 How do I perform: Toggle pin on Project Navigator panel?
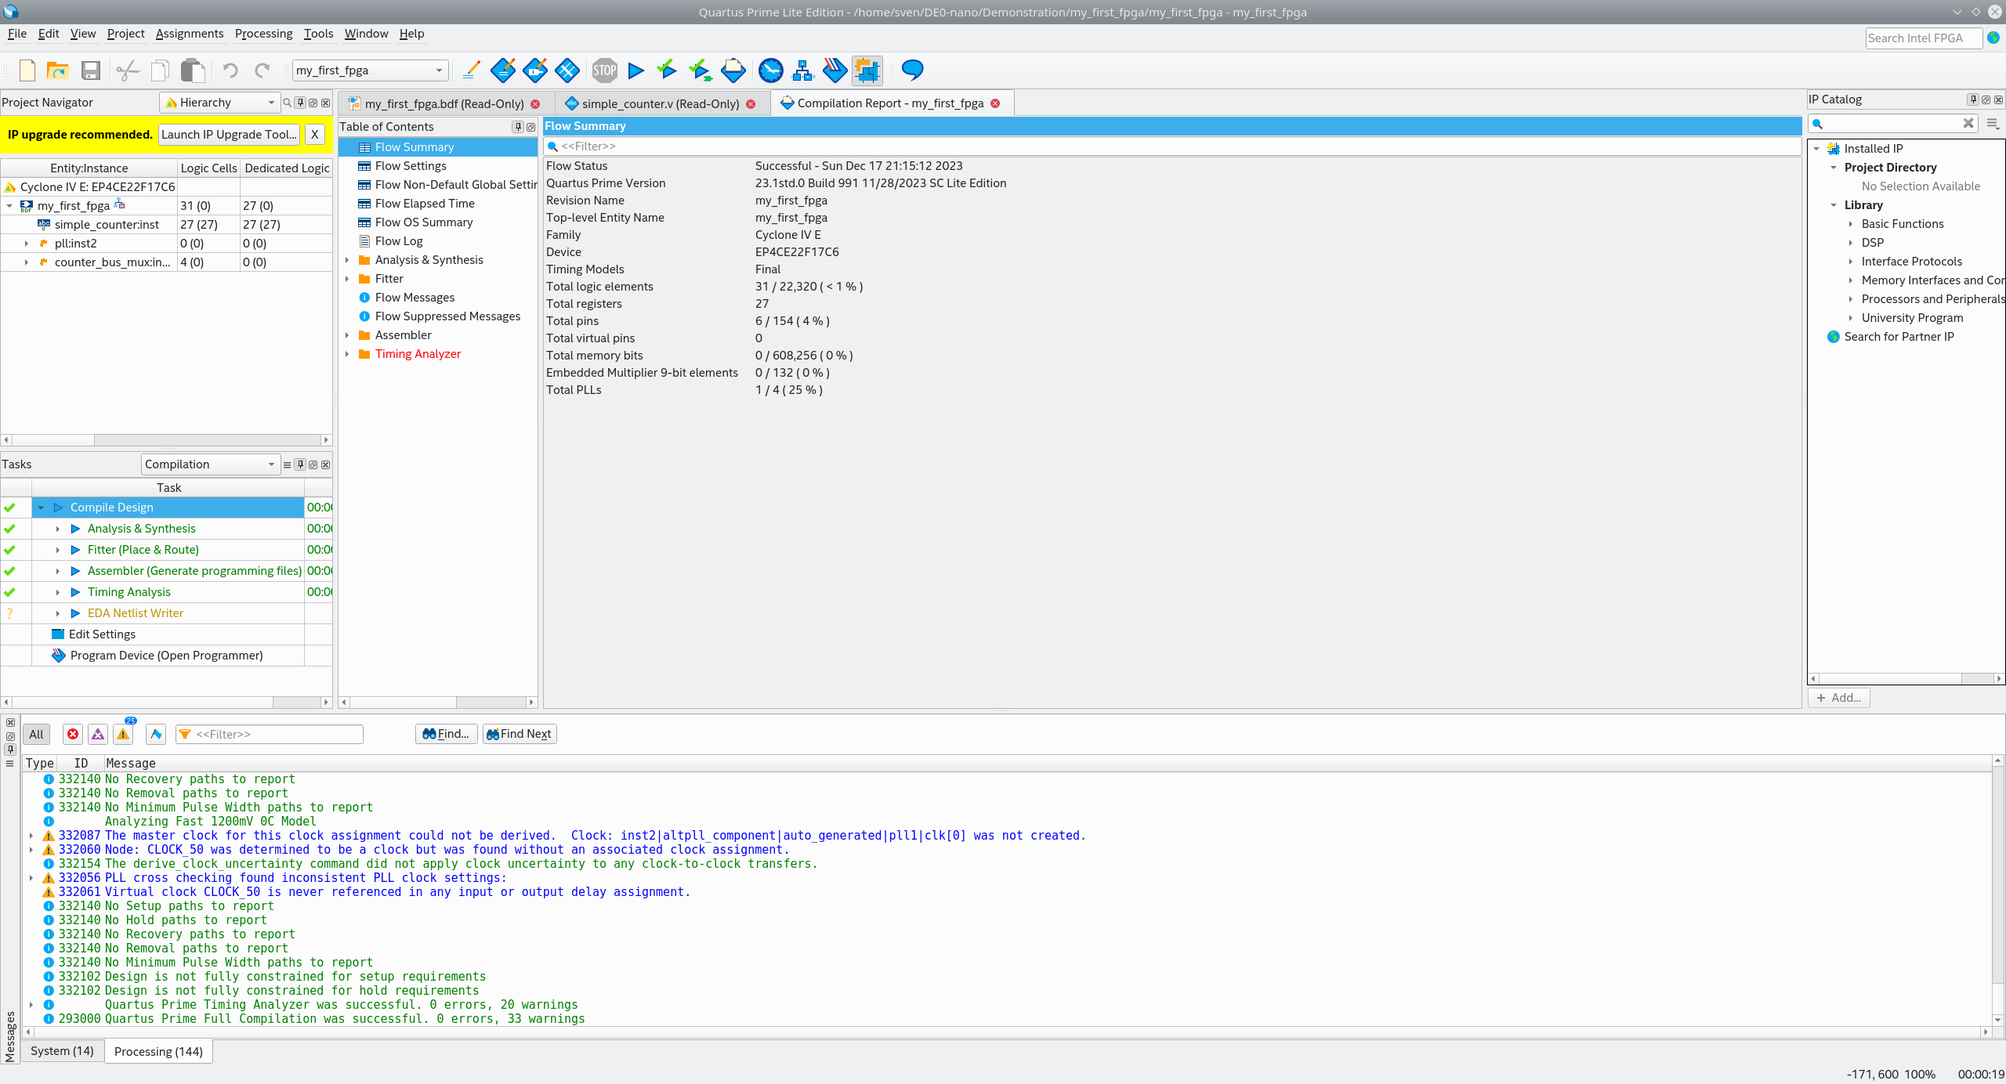click(300, 103)
